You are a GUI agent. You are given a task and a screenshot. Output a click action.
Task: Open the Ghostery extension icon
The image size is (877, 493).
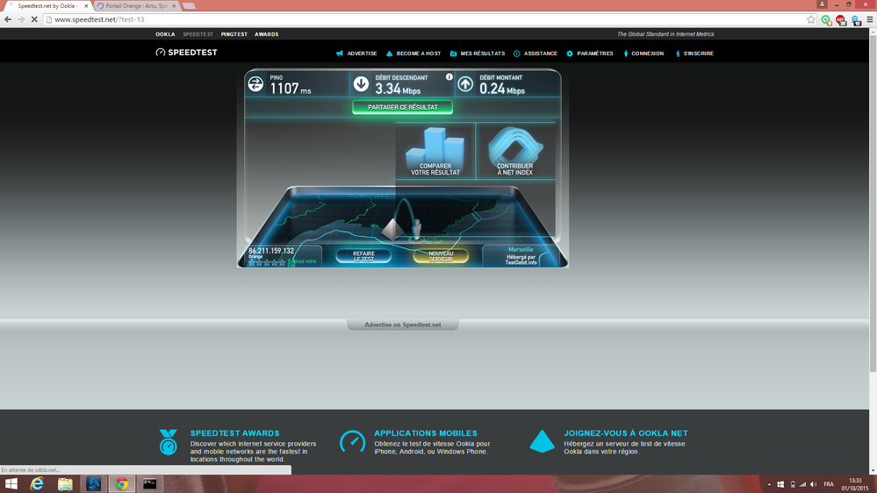[856, 20]
